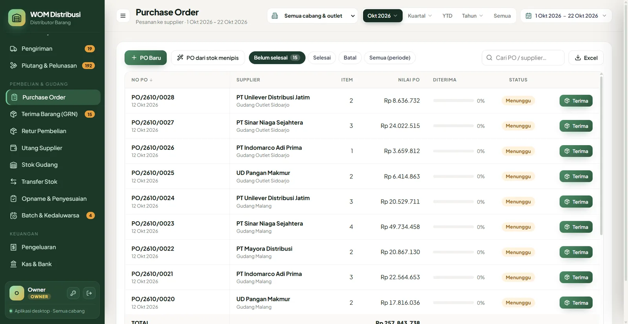
Task: Select the Semua period option
Action: [x=502, y=16]
